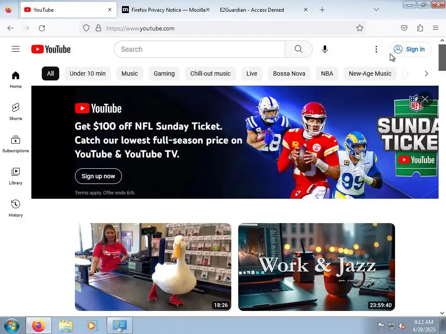
Task: Click the Sign in button
Action: 410,49
